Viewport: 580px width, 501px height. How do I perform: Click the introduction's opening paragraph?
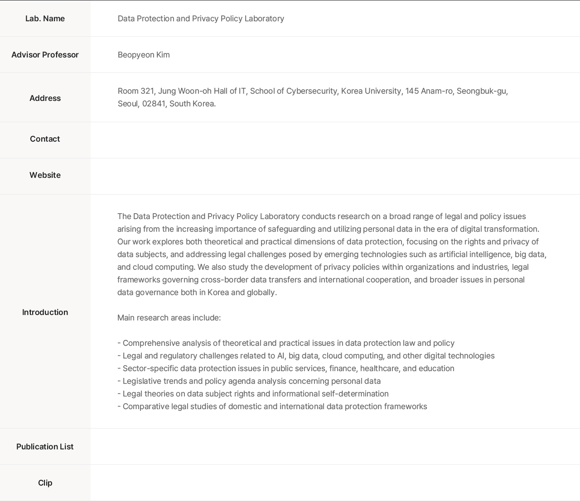point(331,254)
